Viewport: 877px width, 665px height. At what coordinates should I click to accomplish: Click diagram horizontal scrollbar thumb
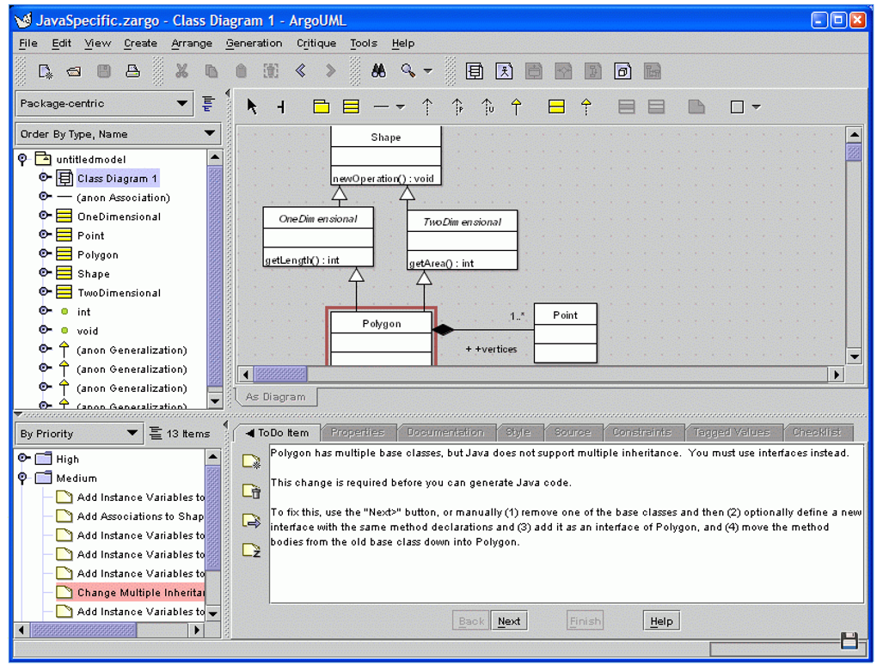coord(280,374)
